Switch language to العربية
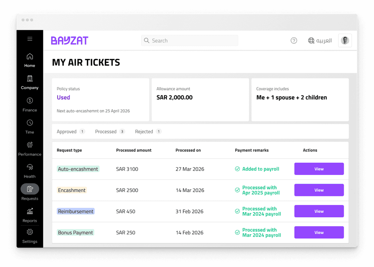The image size is (374, 267). 320,40
